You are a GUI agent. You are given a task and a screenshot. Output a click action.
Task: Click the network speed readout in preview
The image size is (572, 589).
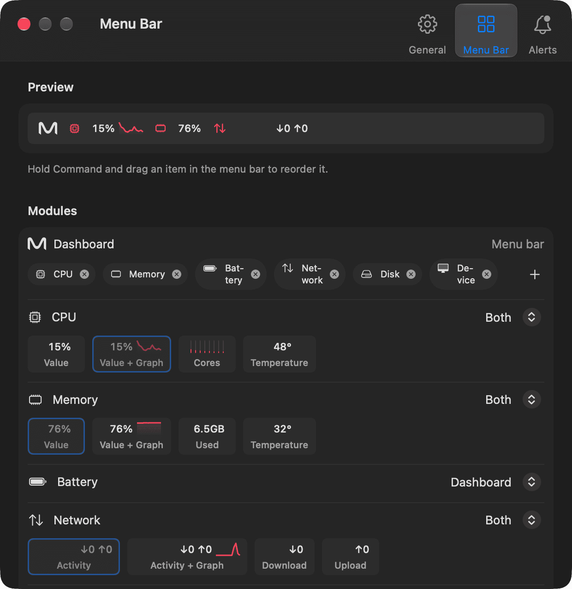292,128
